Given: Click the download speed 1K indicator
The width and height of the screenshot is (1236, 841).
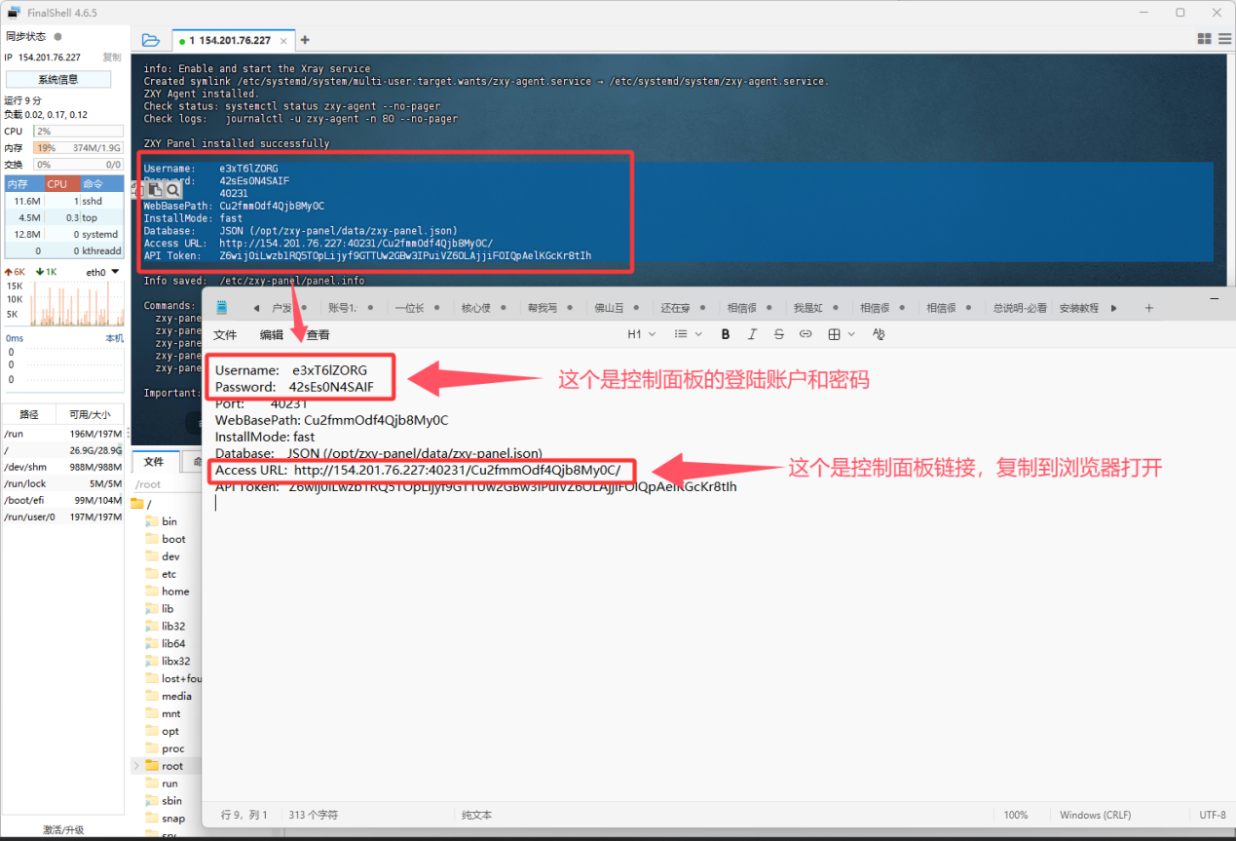Looking at the screenshot, I should pyautogui.click(x=45, y=272).
